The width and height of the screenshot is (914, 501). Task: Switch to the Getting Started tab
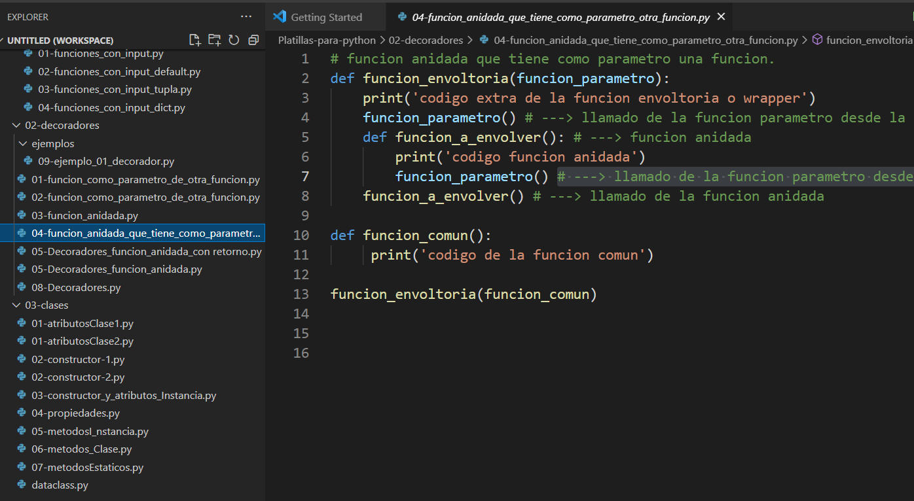pos(326,18)
